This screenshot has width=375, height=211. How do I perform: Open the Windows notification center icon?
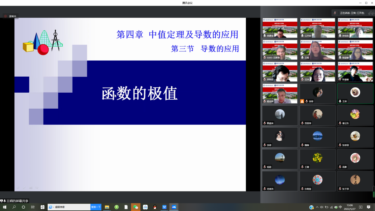point(368,207)
